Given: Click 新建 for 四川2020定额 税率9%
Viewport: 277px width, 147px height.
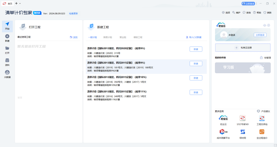Looking at the screenshot, I should click(196, 49).
